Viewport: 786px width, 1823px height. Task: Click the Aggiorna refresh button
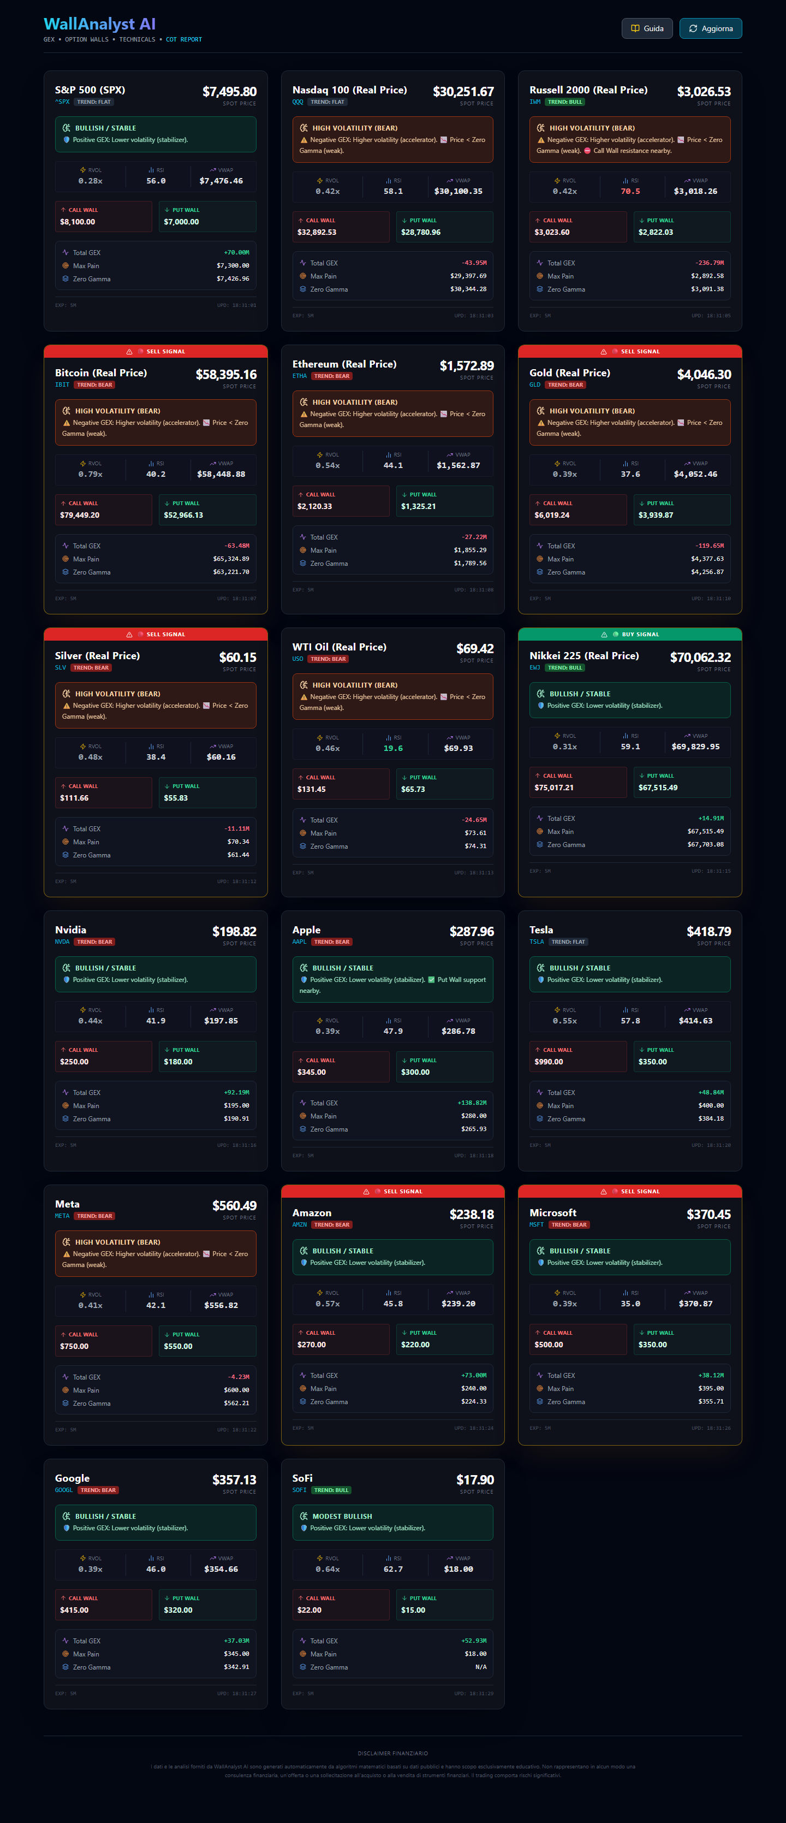point(710,28)
